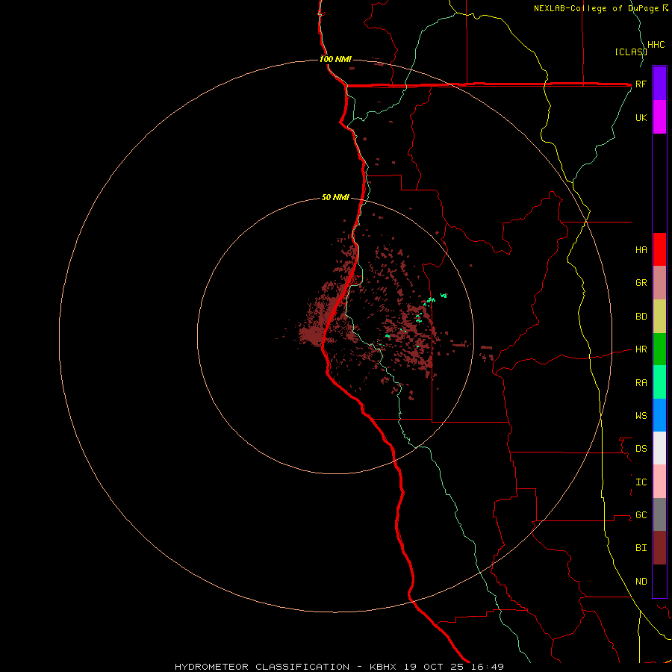The height and width of the screenshot is (672, 672).
Task: Select the olive-yellow BD legend swatch
Action: tap(659, 317)
